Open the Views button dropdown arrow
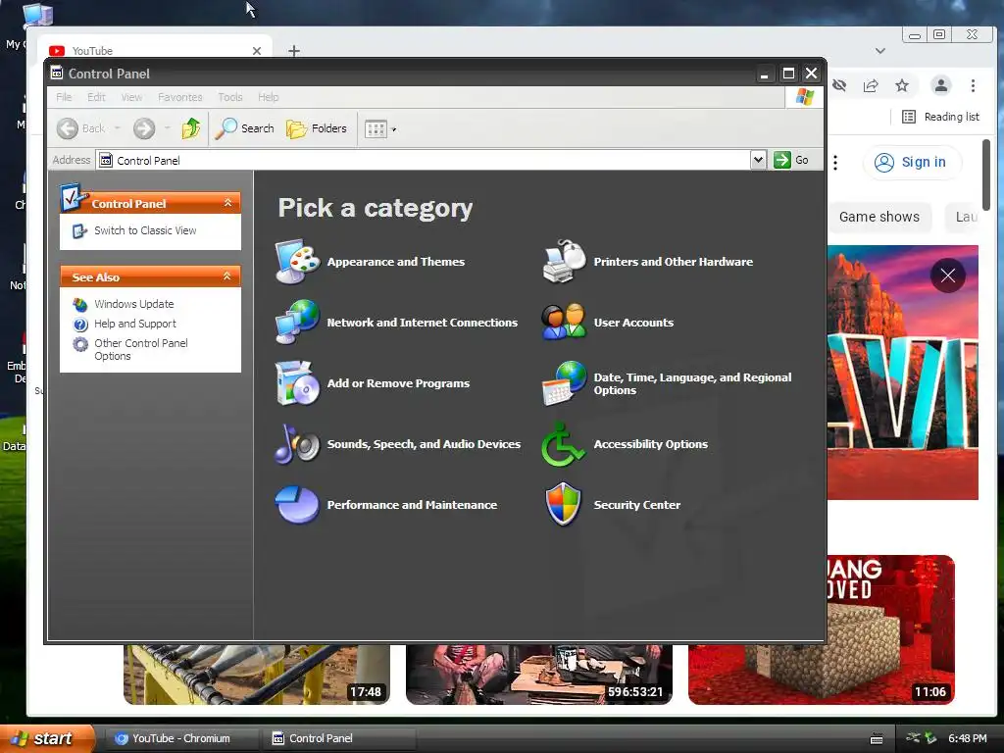Image resolution: width=1004 pixels, height=753 pixels. (394, 130)
